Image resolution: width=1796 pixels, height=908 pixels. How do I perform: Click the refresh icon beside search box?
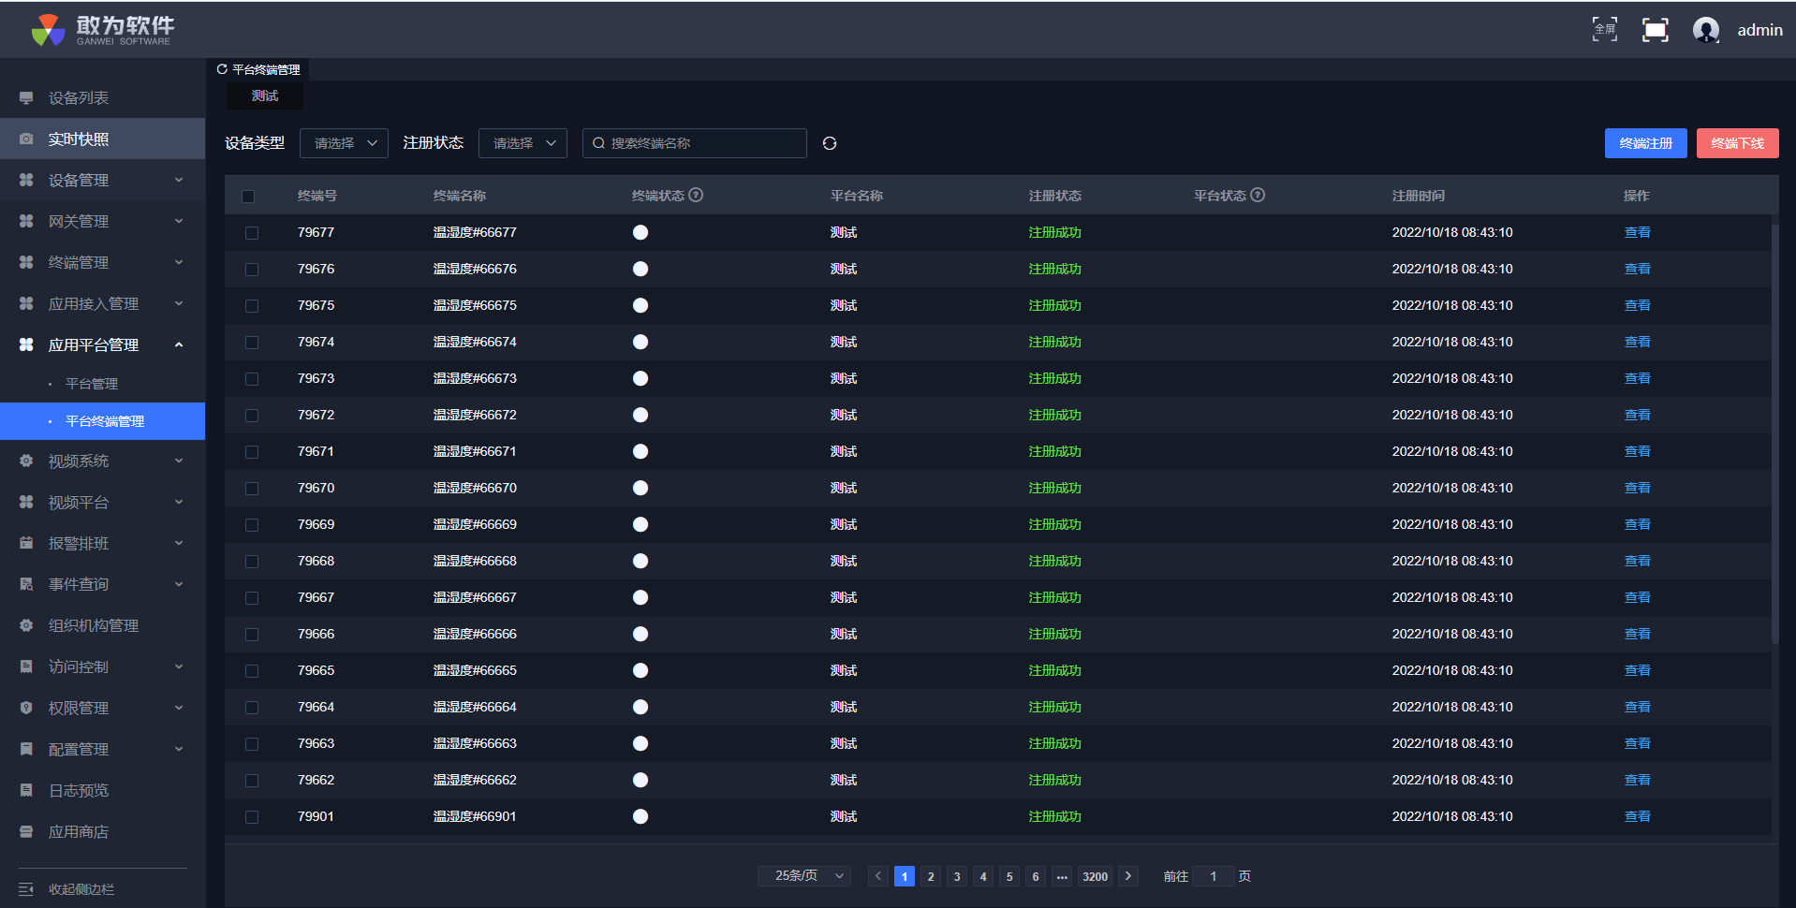830,143
